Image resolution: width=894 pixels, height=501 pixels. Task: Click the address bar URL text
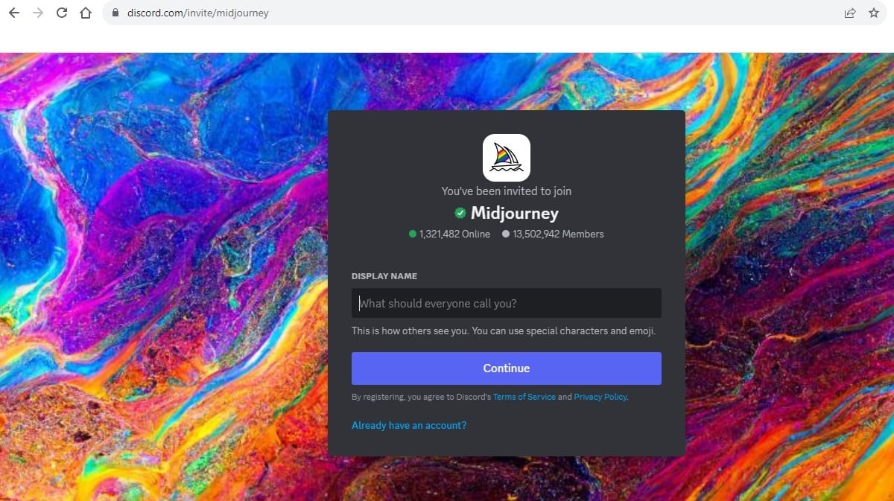[197, 13]
